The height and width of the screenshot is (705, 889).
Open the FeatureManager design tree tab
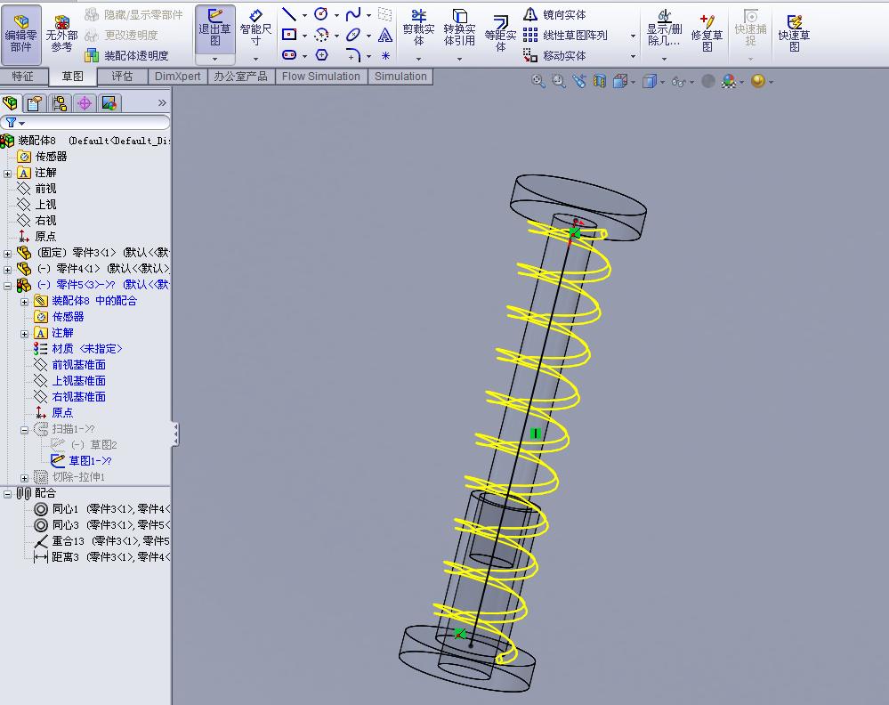click(10, 103)
